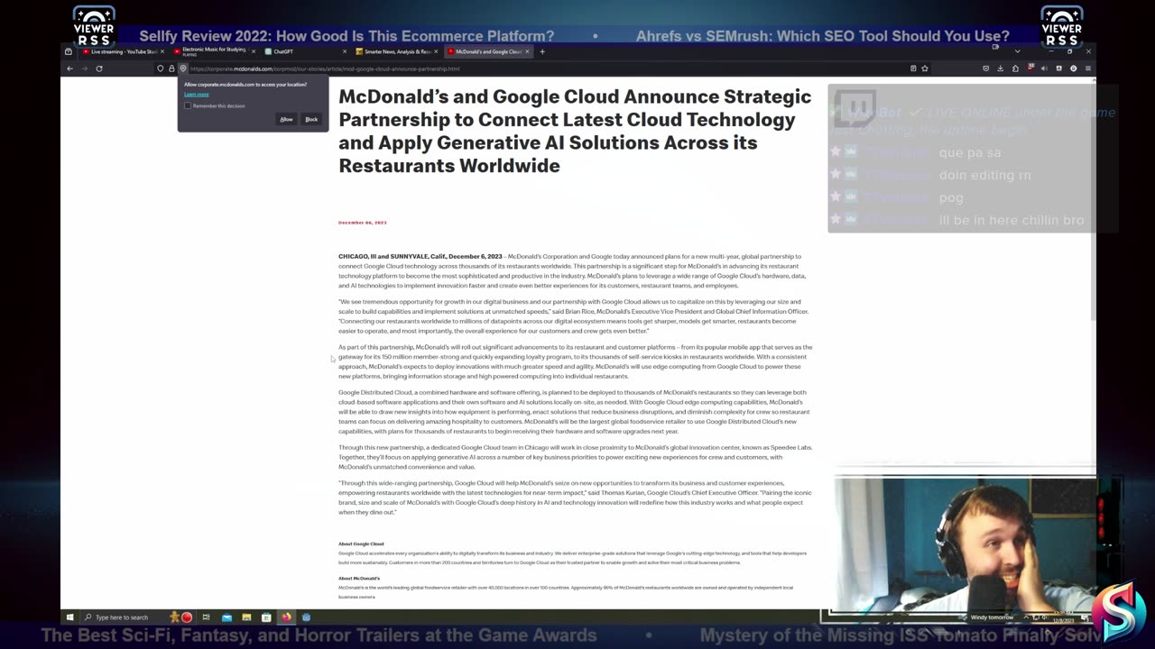Click the speaker extension icon in the toolbar

tap(1044, 69)
